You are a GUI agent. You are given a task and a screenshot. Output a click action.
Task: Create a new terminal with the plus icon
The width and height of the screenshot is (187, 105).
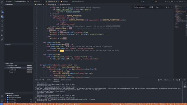tap(173, 80)
